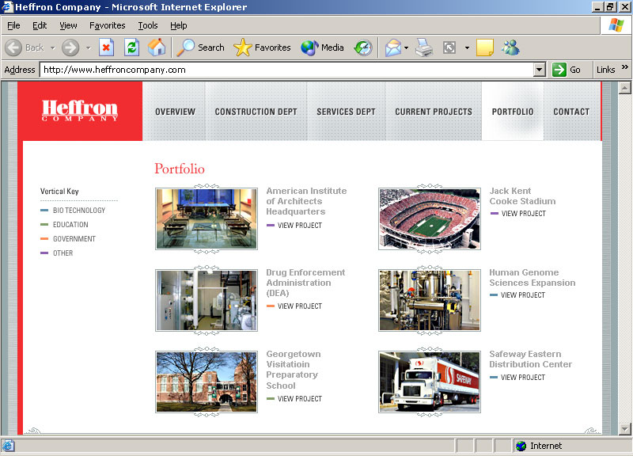Expand the address bar dropdown arrow

(x=540, y=70)
